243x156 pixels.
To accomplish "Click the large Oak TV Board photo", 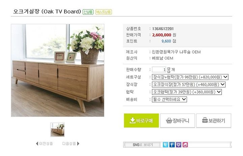I will point(57,70).
